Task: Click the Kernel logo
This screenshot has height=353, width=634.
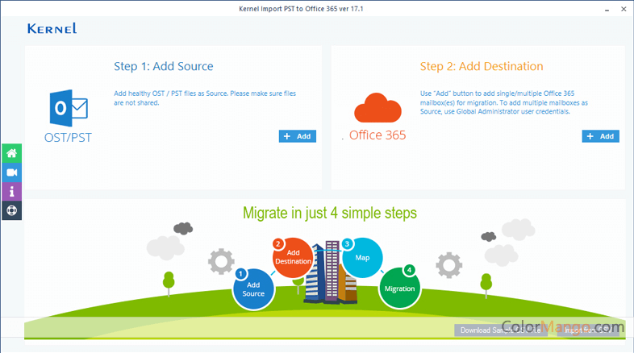Action: point(52,28)
